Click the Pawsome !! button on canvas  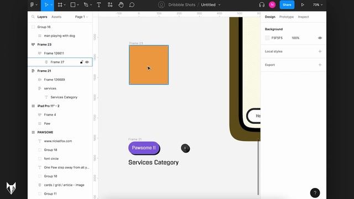click(144, 148)
